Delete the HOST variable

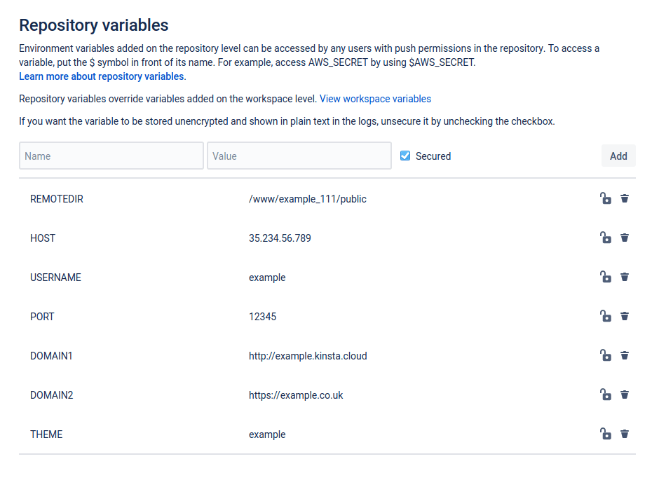click(625, 238)
